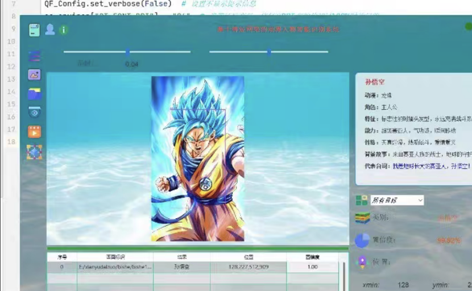Image resolution: width=472 pixels, height=291 pixels.
Task: Click the green grid icon beside the 所有目标 dropdown
Action: pyautogui.click(x=362, y=200)
